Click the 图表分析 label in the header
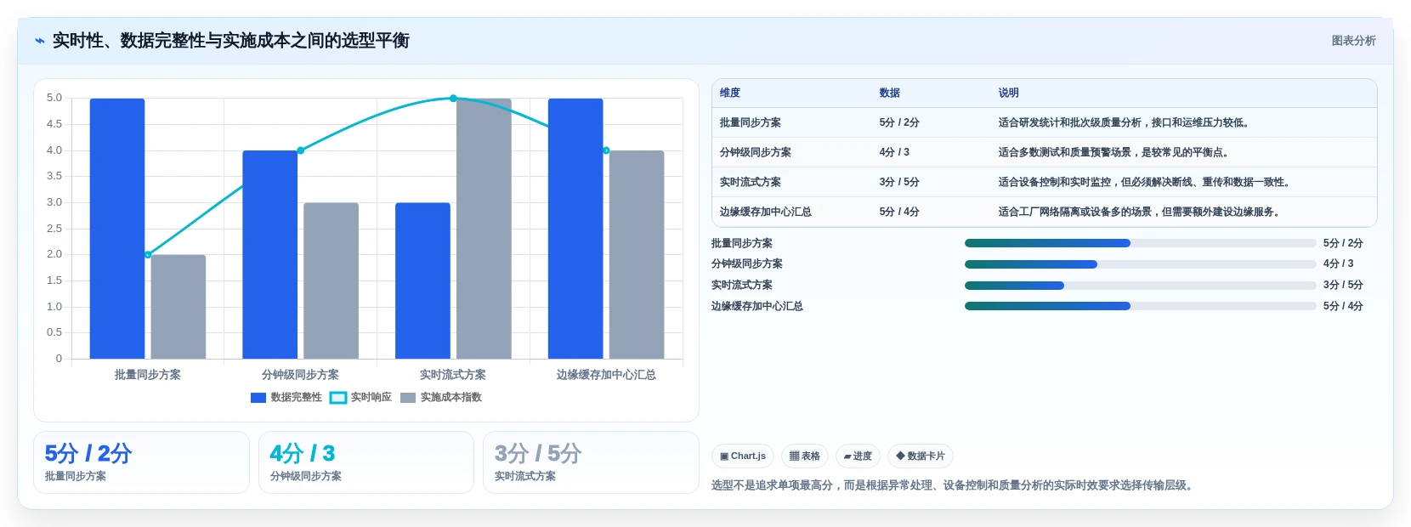Image resolution: width=1411 pixels, height=527 pixels. (x=1353, y=41)
